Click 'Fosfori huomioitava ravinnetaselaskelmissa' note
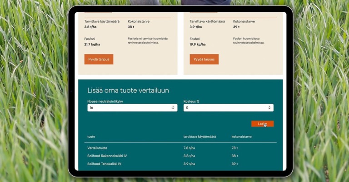Image resolution: width=349 pixels, height=182 pixels. tap(249, 41)
